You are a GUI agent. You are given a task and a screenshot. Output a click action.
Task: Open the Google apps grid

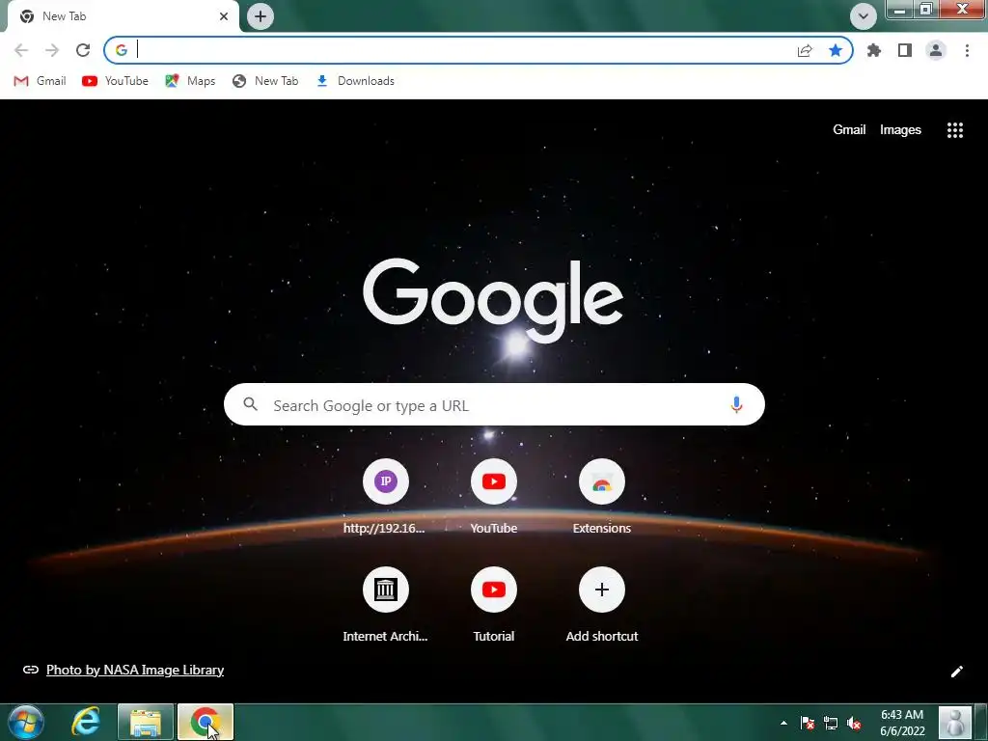coord(954,130)
